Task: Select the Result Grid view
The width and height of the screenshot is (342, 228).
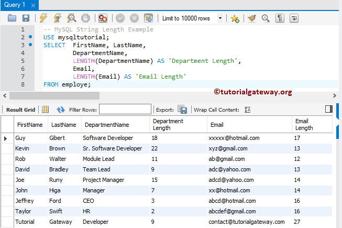Action: tap(20, 110)
